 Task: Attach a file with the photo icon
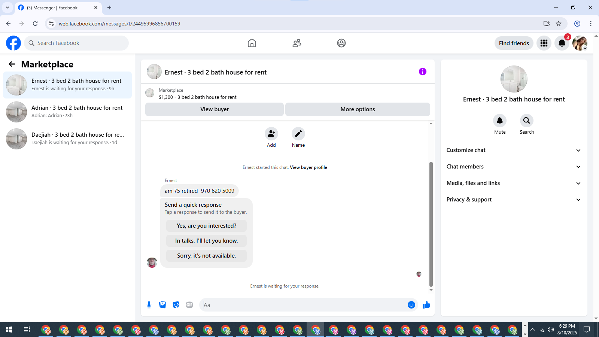(x=162, y=305)
